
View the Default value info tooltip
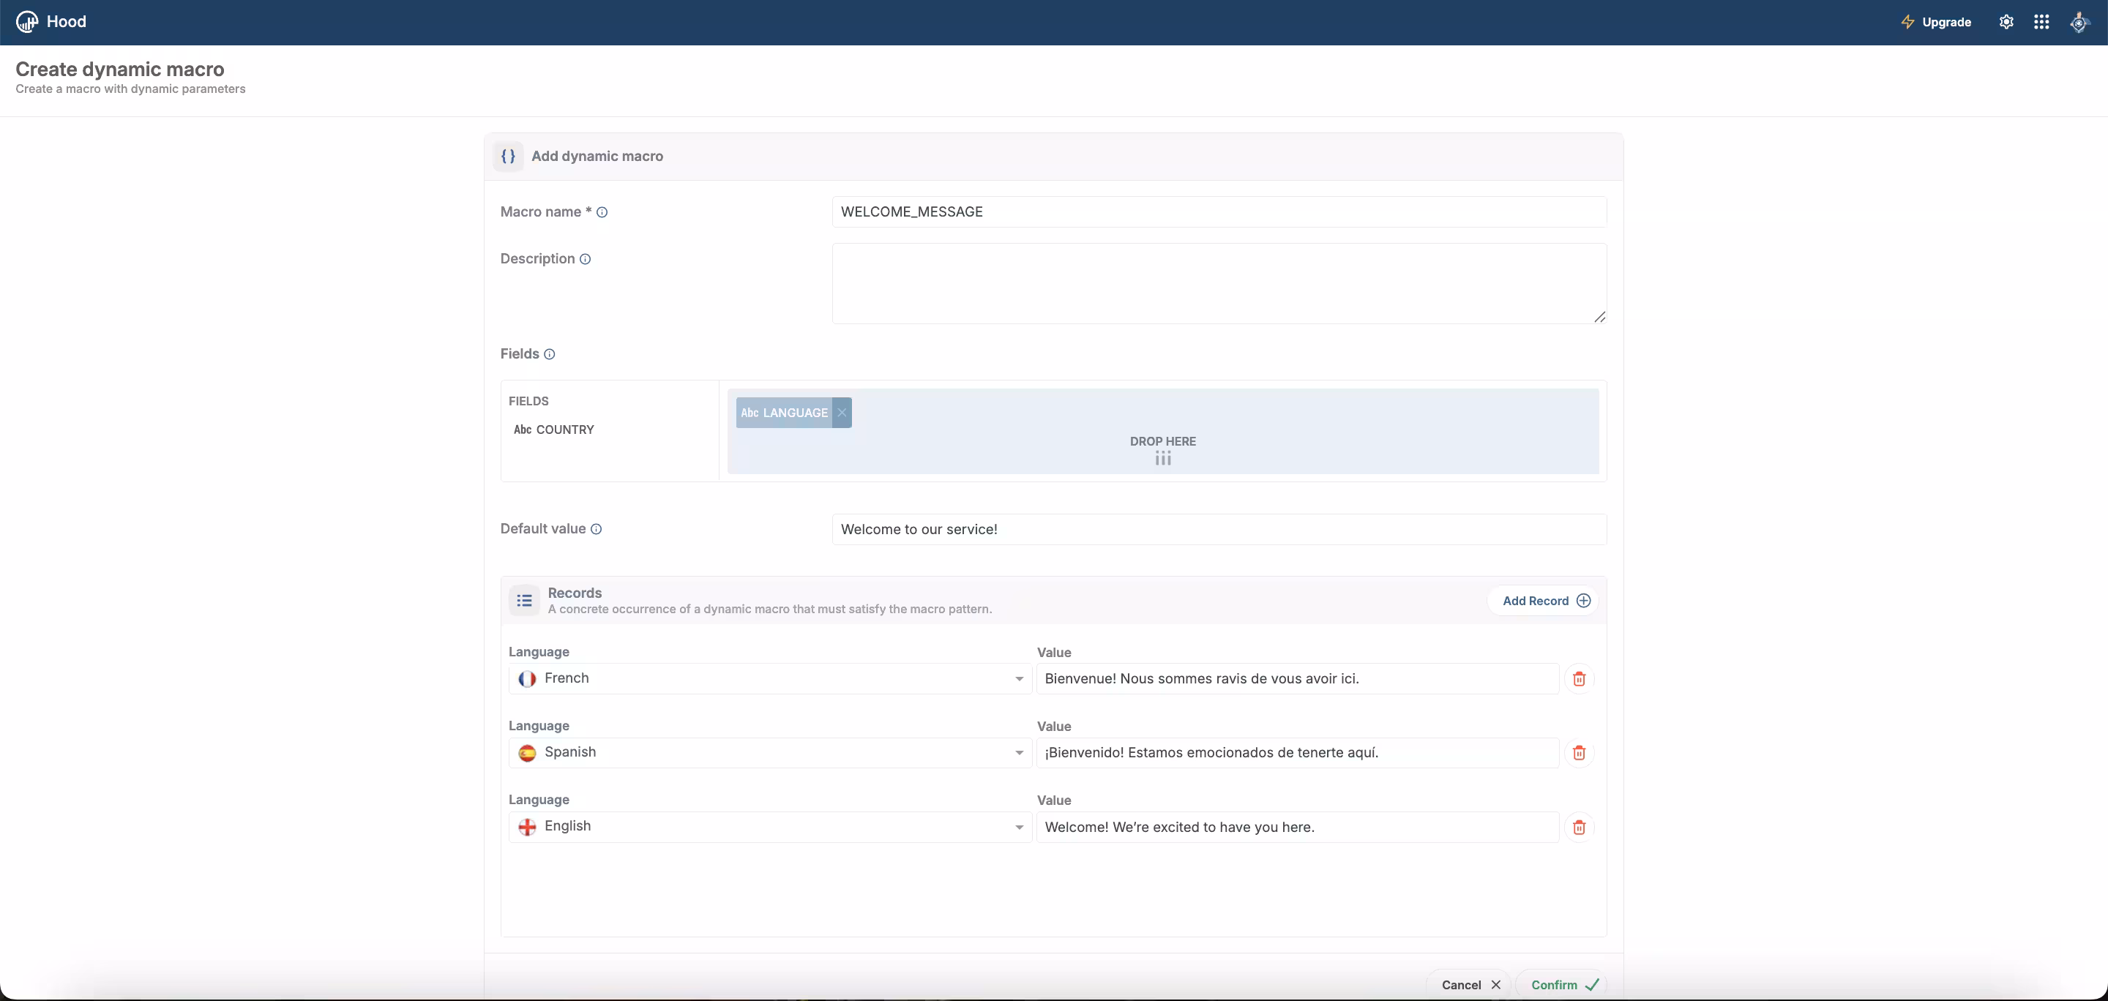click(x=597, y=528)
